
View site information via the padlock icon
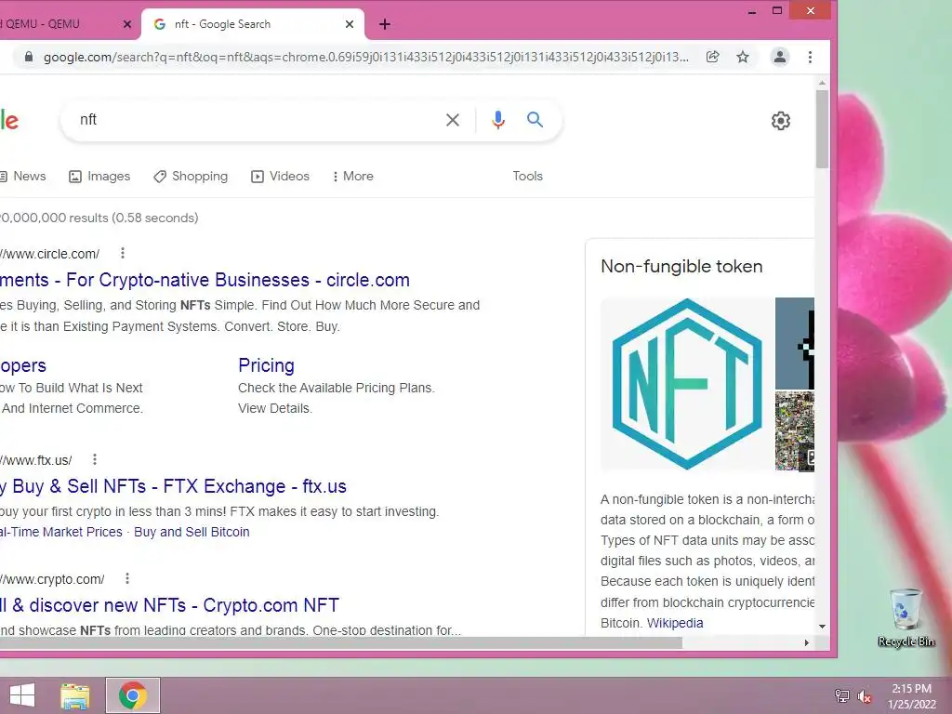(28, 57)
